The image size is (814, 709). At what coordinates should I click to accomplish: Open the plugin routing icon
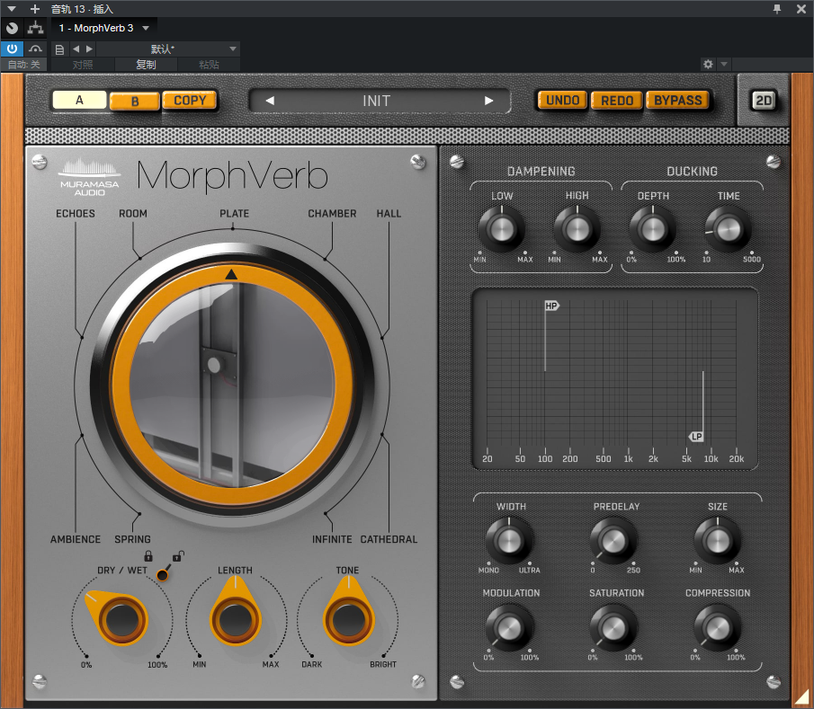point(35,28)
